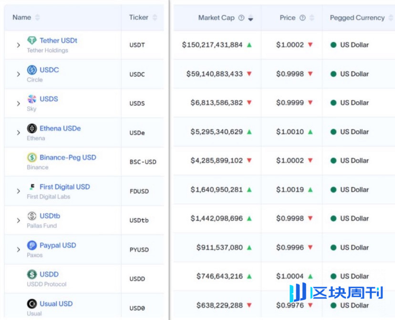Click the Pallas Fund issuer text
This screenshot has height=320, width=395.
42,226
